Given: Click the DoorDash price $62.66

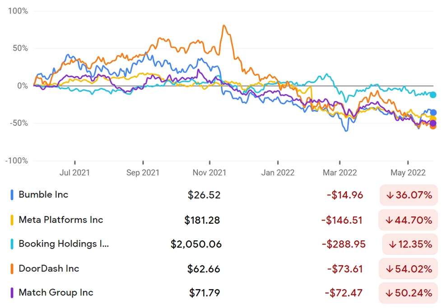Looking at the screenshot, I should 204,269.
